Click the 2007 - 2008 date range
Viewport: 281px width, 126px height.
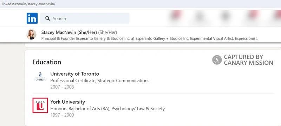(62, 87)
